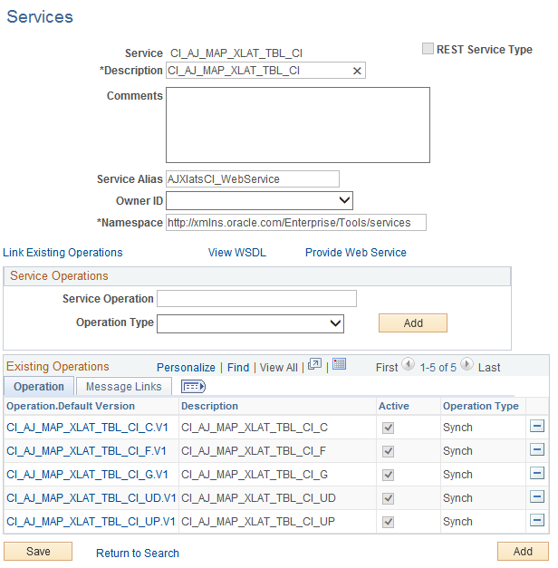Select the Operation tab
558x568 pixels.
39,387
